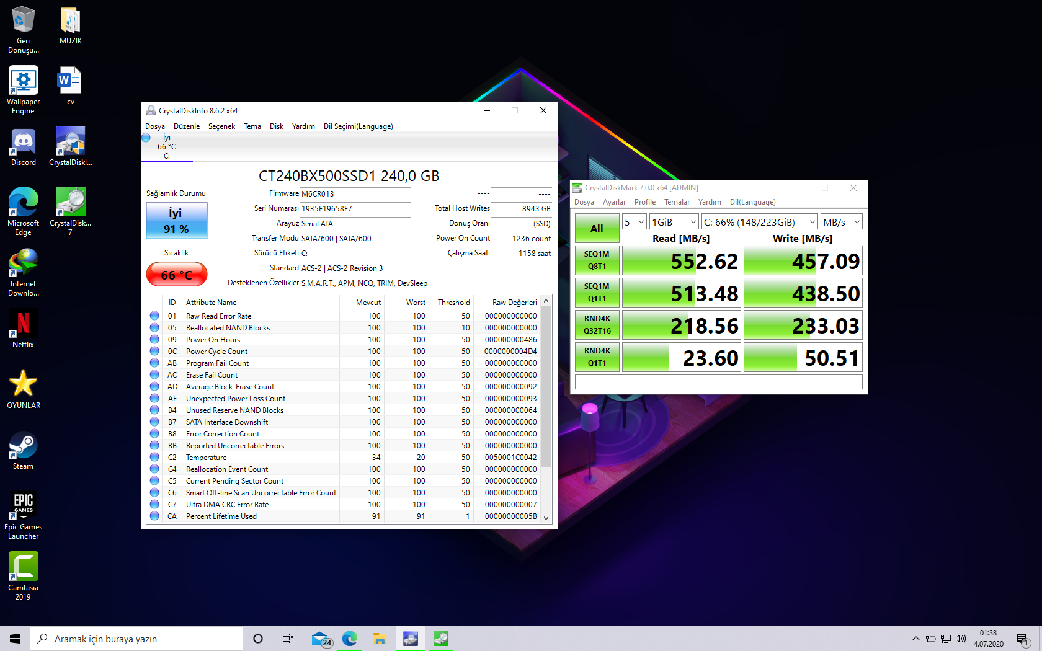
Task: Click the taskbar search box
Action: click(136, 639)
